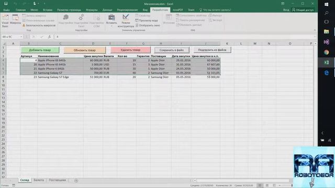Select row 10 header

tap(3, 85)
